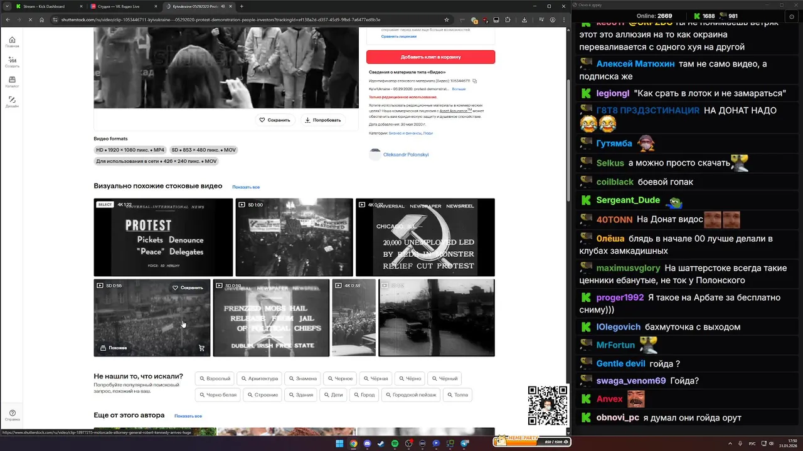Open 4K 0:38 crowd thumbnail

(354, 318)
